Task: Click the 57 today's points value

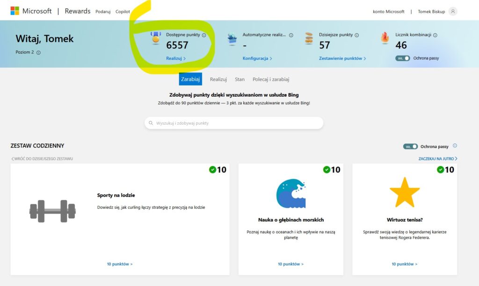Action: click(325, 45)
